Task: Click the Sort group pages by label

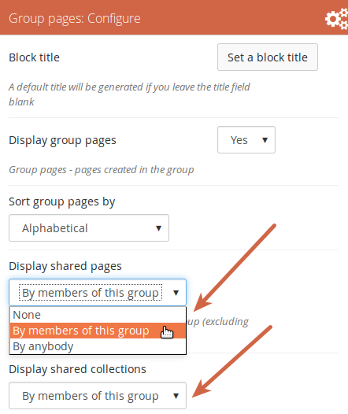Action: click(61, 202)
